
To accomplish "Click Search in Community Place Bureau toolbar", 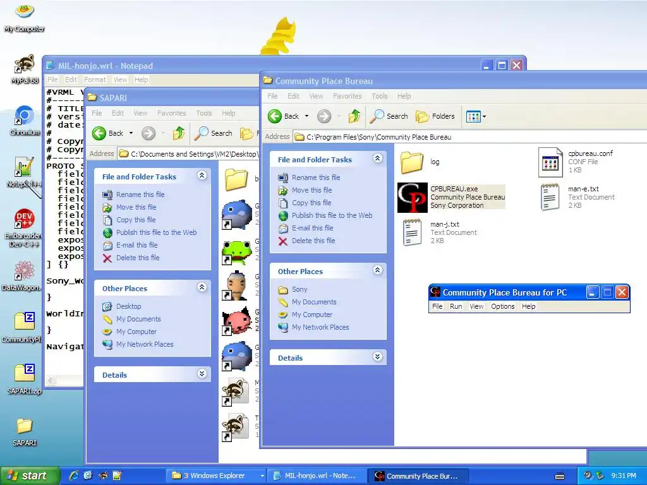I will (x=389, y=116).
